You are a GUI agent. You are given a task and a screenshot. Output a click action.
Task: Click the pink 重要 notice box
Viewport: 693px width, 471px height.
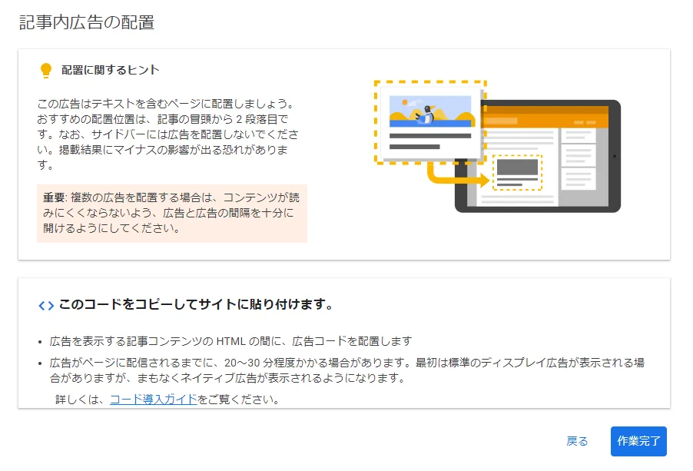click(x=171, y=213)
